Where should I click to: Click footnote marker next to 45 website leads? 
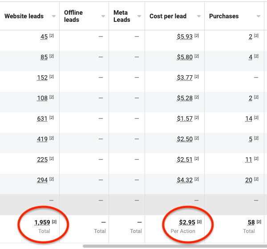point(52,36)
